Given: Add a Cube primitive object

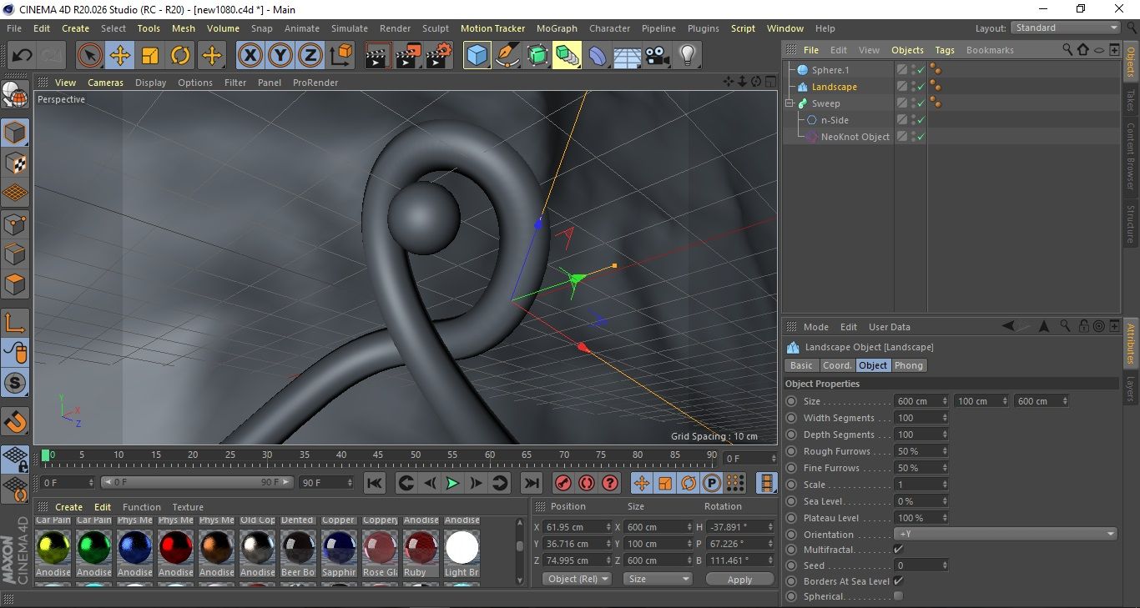Looking at the screenshot, I should click(x=477, y=56).
